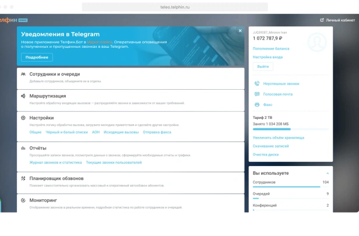Click the Маршрутизация routing icon
This screenshot has height=236, width=359.
click(23, 96)
